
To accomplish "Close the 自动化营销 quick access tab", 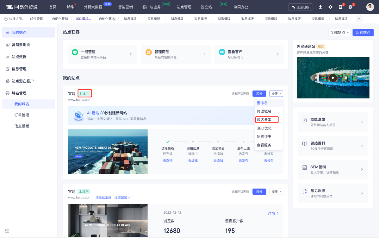I will pyautogui.click(x=114, y=19).
